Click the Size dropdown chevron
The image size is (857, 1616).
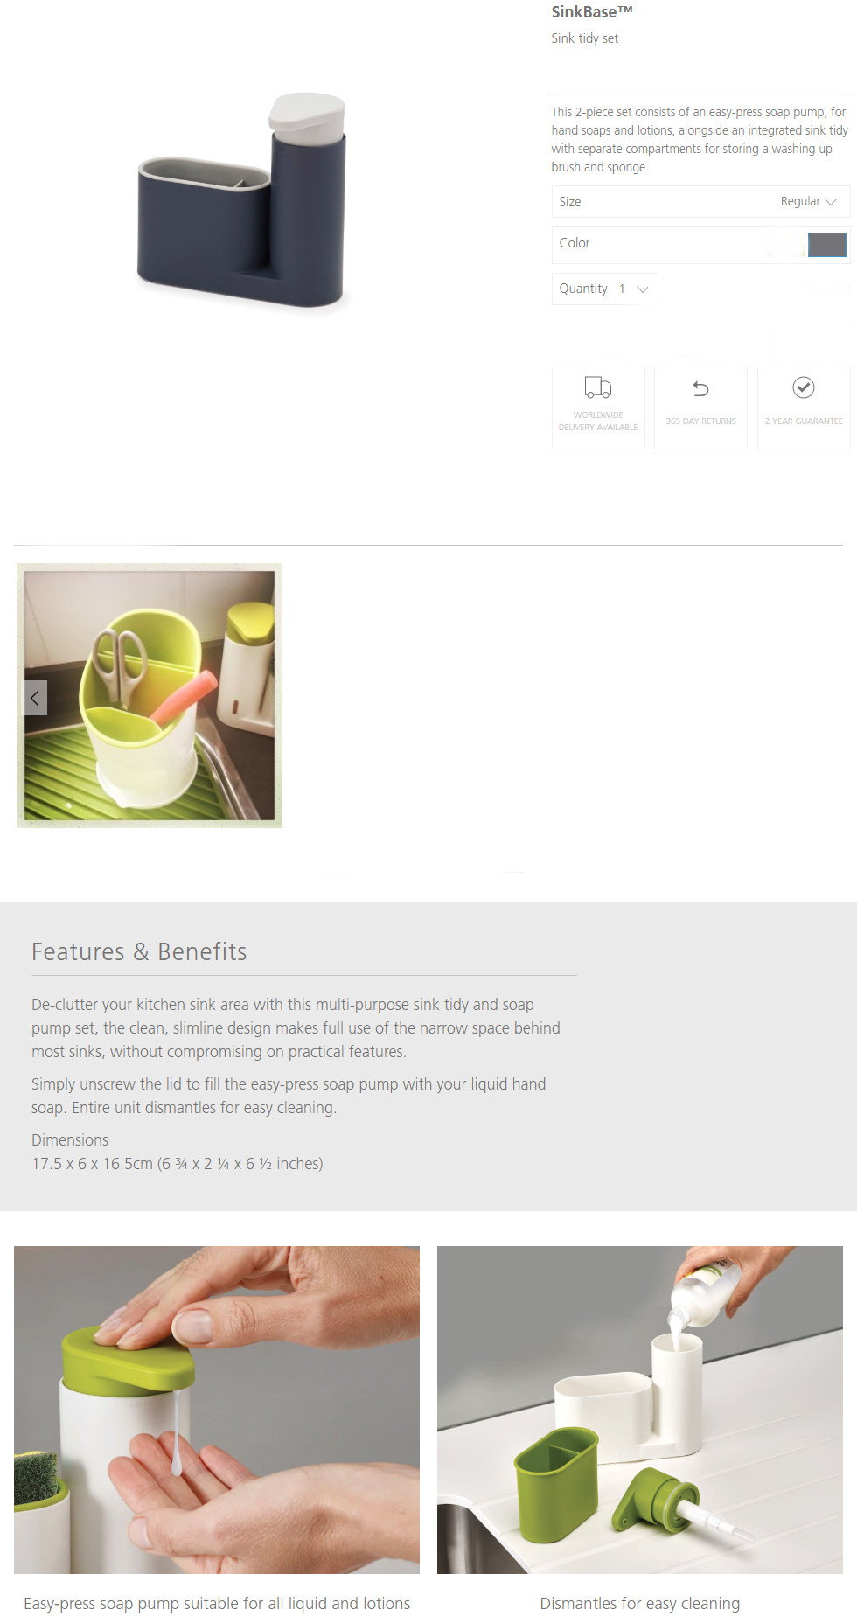[x=831, y=202]
